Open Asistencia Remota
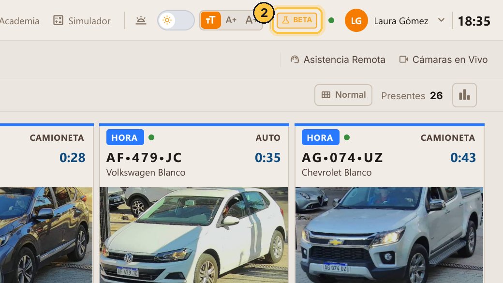 click(338, 60)
